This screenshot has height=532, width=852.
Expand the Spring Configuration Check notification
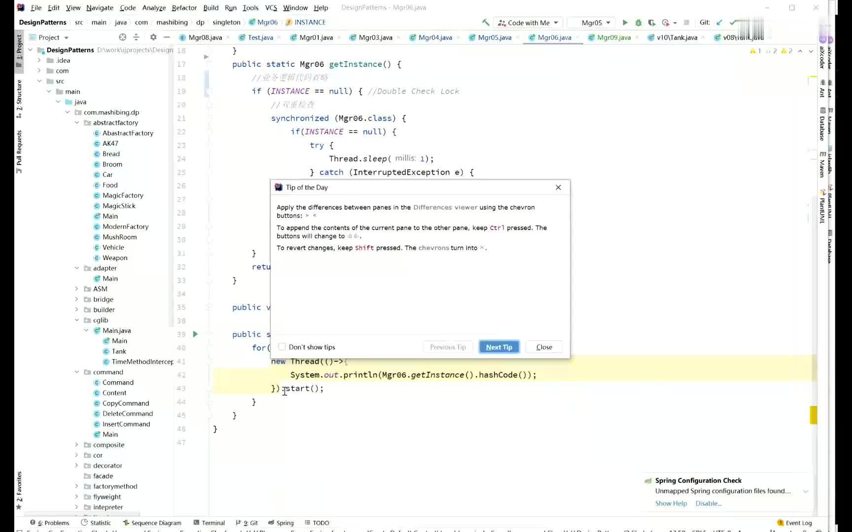pyautogui.click(x=806, y=492)
